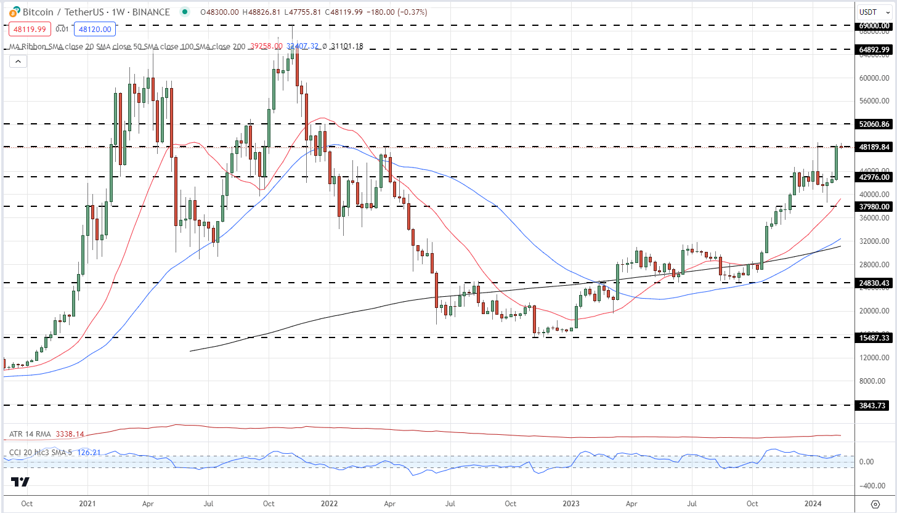Click the SMA 200 value 31101.18
Screen dimensions: 897x513
click(347, 46)
